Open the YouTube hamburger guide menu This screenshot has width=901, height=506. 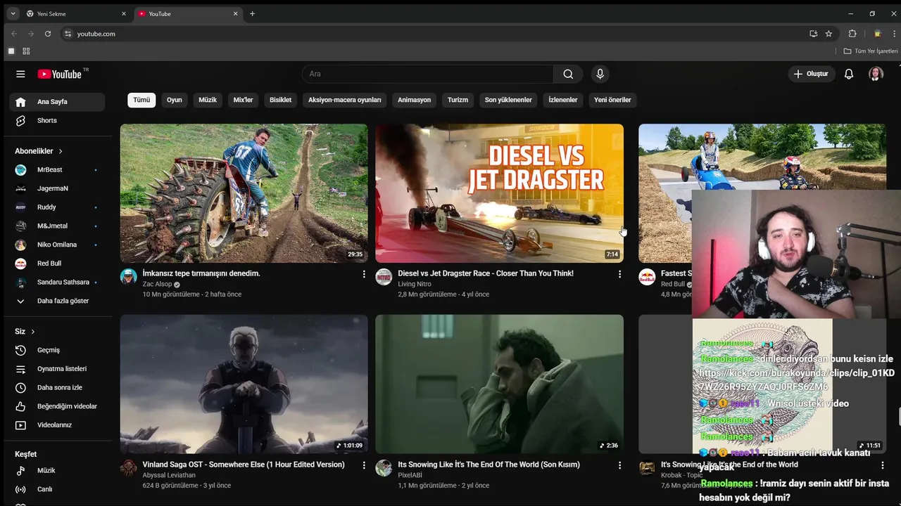(x=20, y=74)
